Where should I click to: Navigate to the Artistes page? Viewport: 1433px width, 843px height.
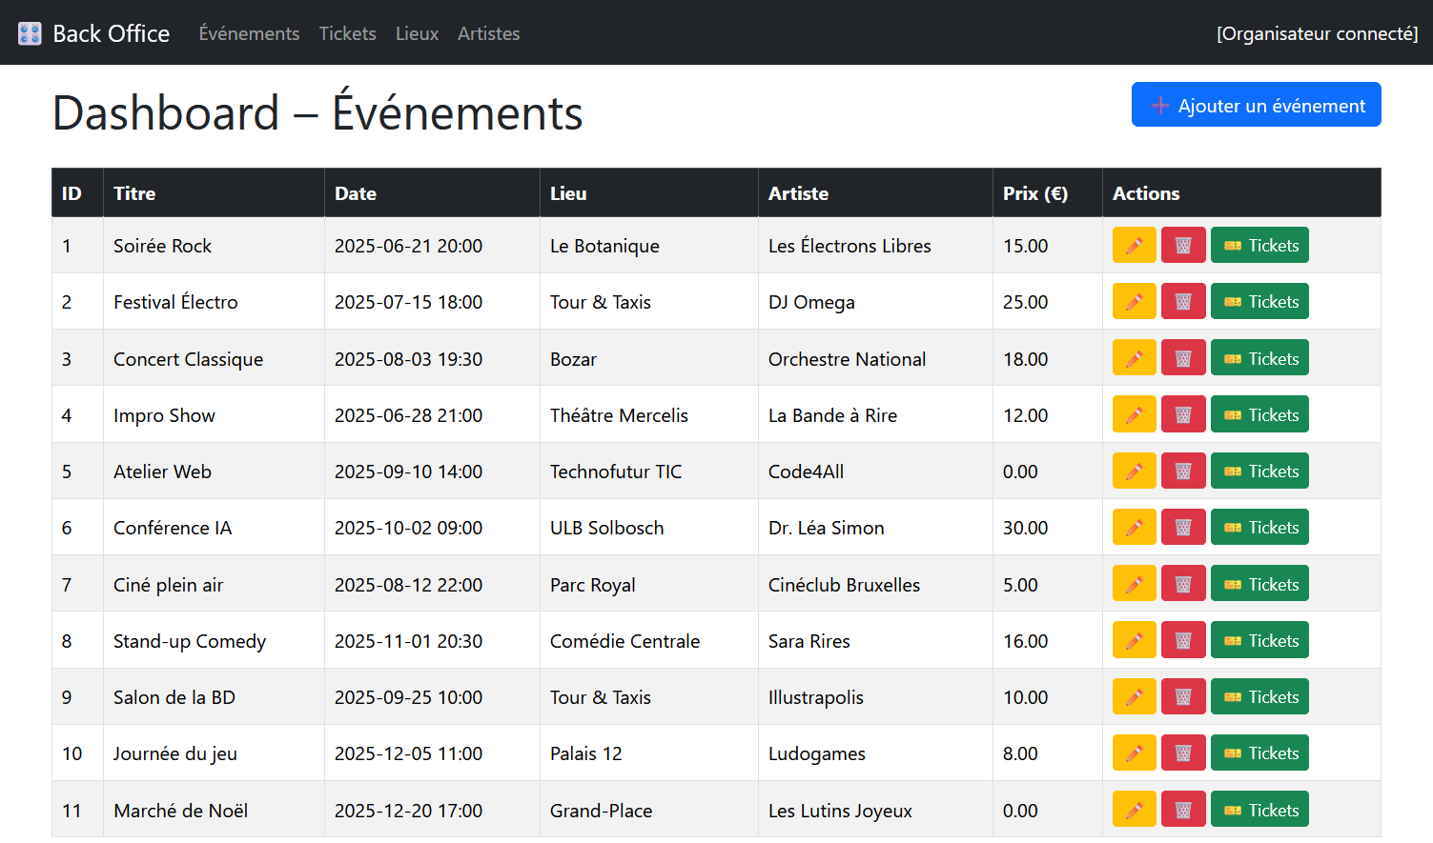coord(488,33)
